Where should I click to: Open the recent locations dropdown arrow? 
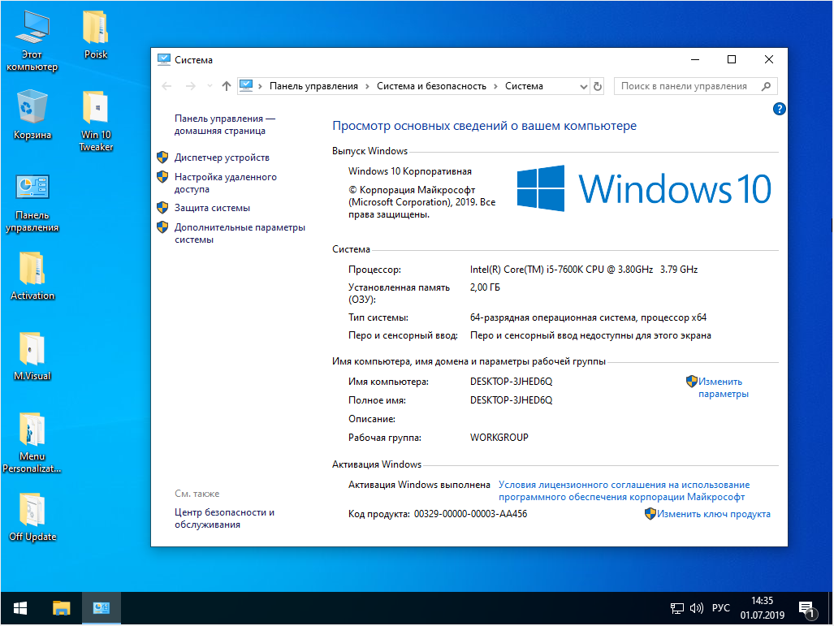click(210, 86)
